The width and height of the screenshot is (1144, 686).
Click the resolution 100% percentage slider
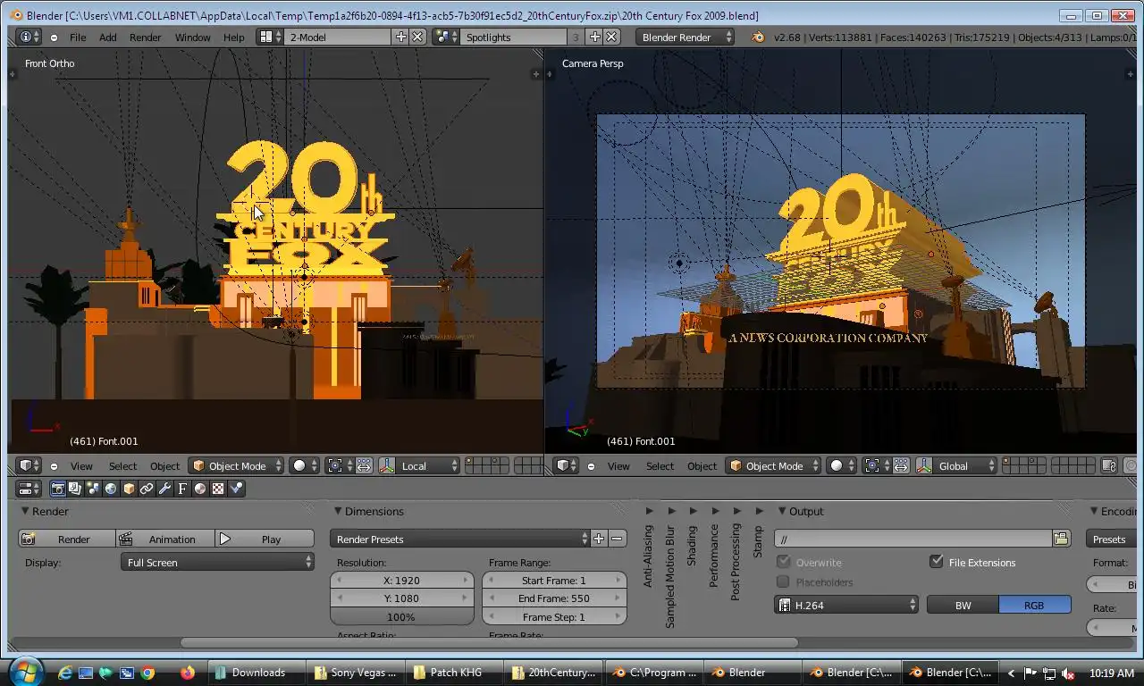click(401, 616)
